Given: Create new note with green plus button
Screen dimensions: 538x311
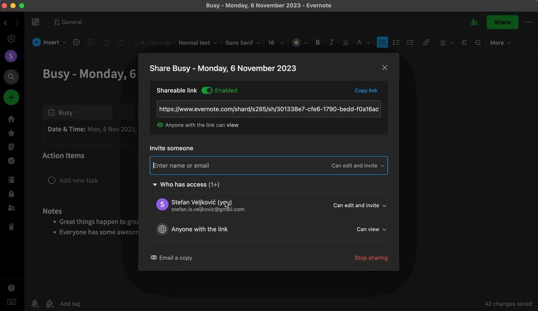Looking at the screenshot, I should (11, 97).
